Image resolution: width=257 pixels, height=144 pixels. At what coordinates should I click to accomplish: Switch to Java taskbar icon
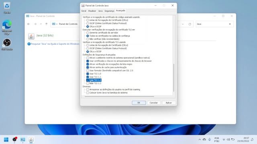coord(31,140)
